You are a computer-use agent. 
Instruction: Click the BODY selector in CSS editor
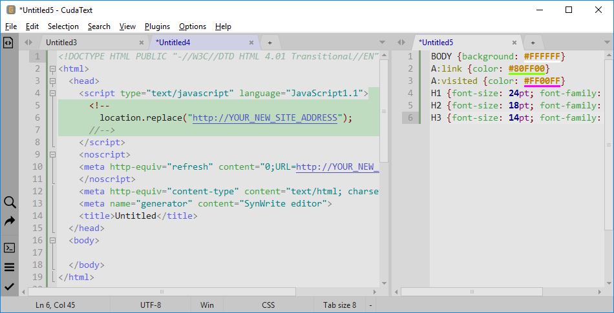(441, 57)
